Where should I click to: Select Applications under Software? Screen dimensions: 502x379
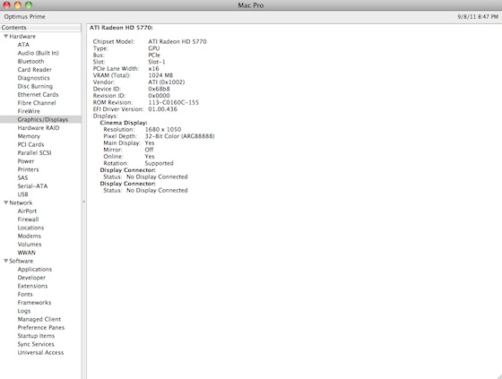point(35,269)
